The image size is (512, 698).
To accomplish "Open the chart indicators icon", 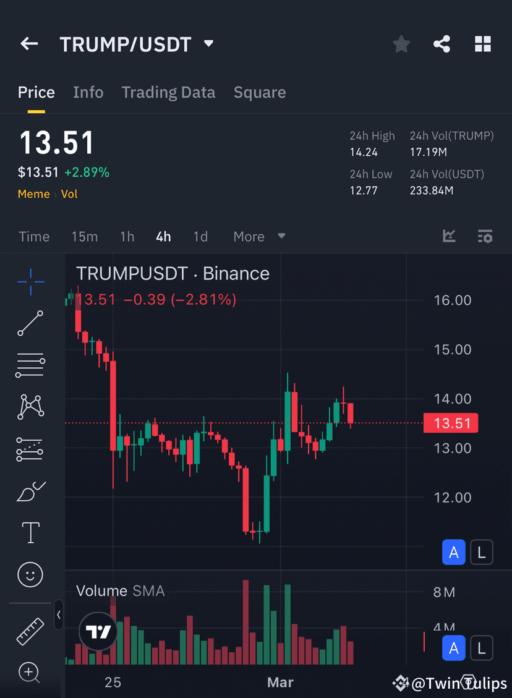I will coord(449,236).
